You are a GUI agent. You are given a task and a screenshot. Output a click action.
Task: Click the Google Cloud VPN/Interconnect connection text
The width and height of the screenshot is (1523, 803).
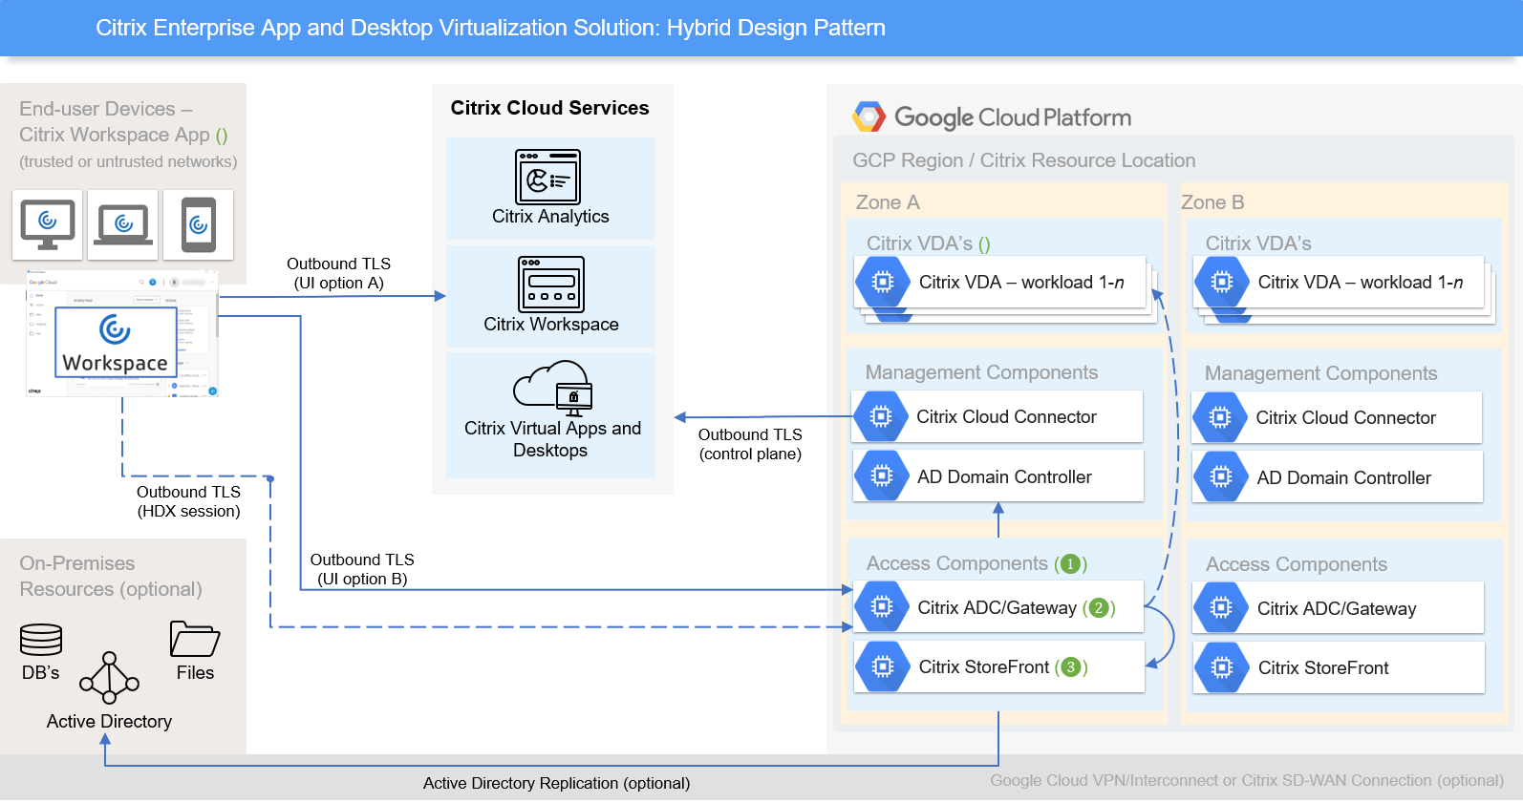[x=1247, y=780]
